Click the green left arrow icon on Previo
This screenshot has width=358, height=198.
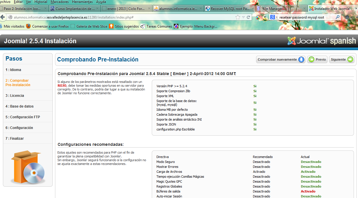pos(311,59)
